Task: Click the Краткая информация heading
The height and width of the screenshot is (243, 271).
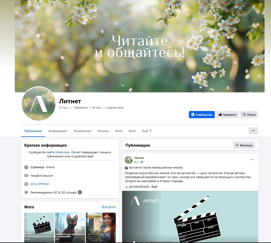Action: tap(45, 145)
